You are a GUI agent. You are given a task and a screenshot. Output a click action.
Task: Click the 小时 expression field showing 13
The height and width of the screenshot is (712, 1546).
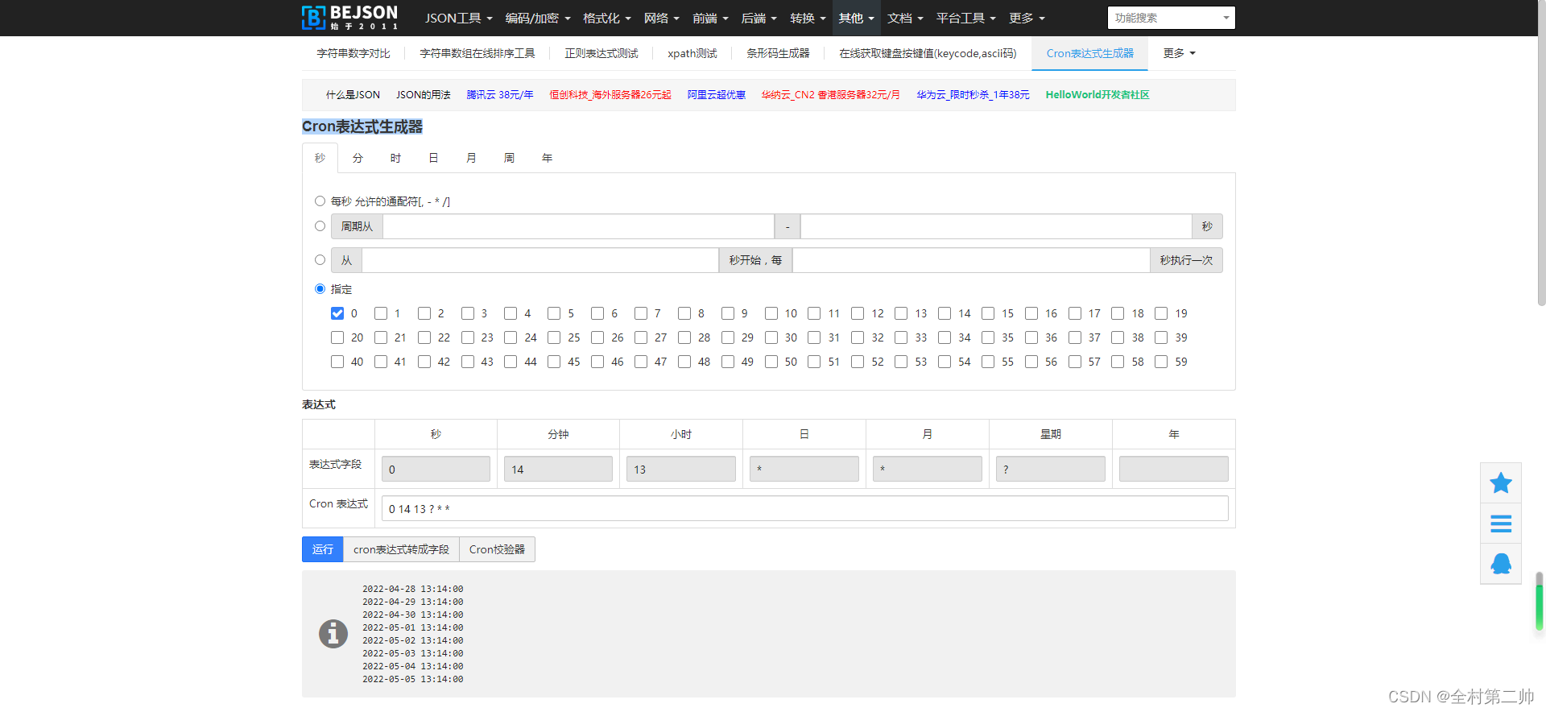681,469
